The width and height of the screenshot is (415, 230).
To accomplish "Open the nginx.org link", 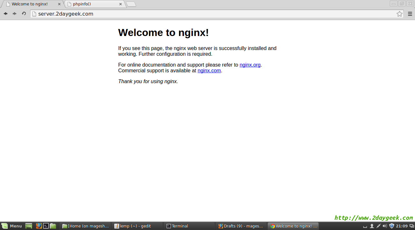I will click(x=250, y=65).
